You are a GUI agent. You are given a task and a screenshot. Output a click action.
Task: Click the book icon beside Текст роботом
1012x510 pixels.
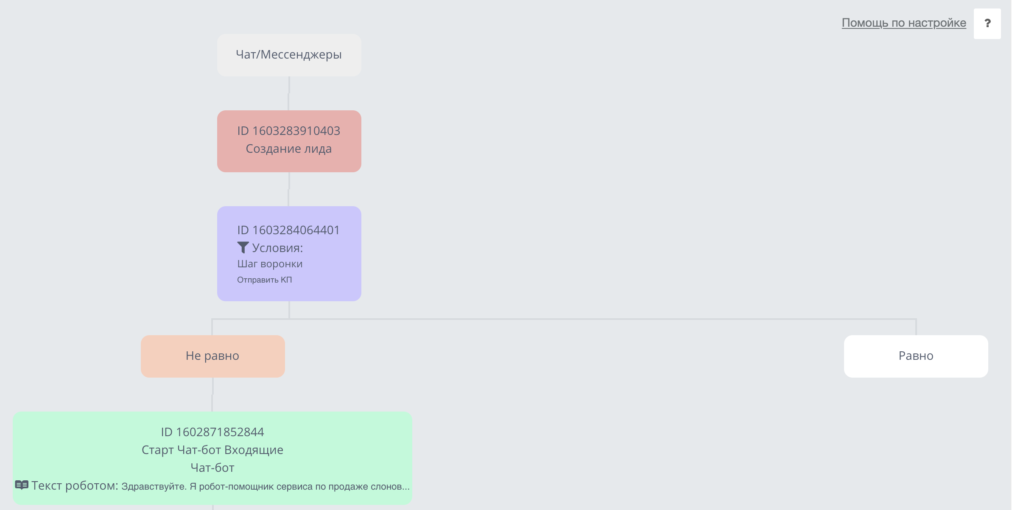22,485
